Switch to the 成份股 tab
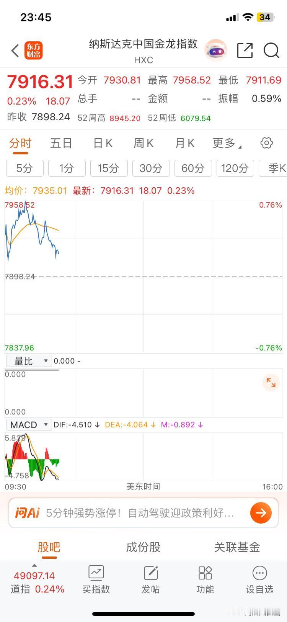Screen dimensions: 287x622 [x=143, y=547]
